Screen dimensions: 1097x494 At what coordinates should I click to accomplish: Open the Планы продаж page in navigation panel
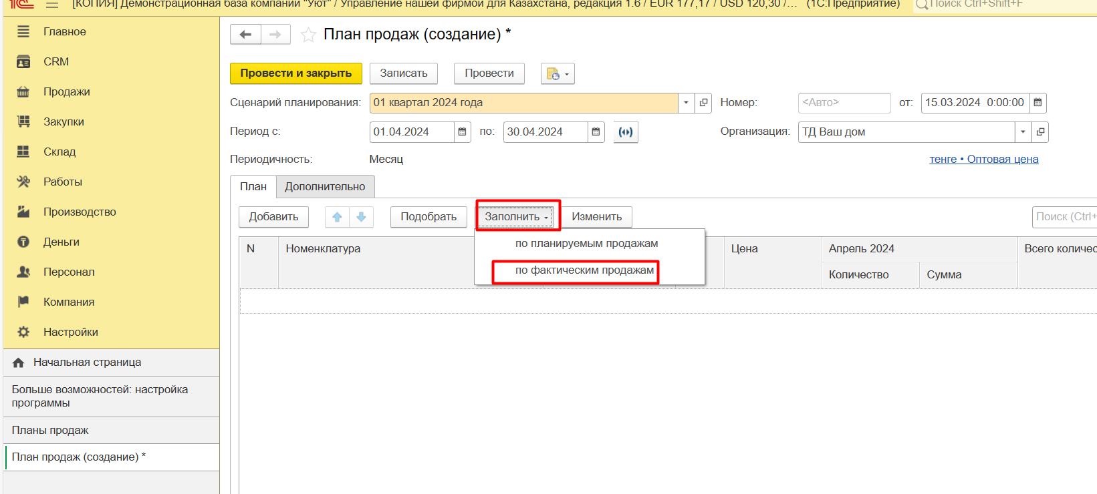[50, 431]
